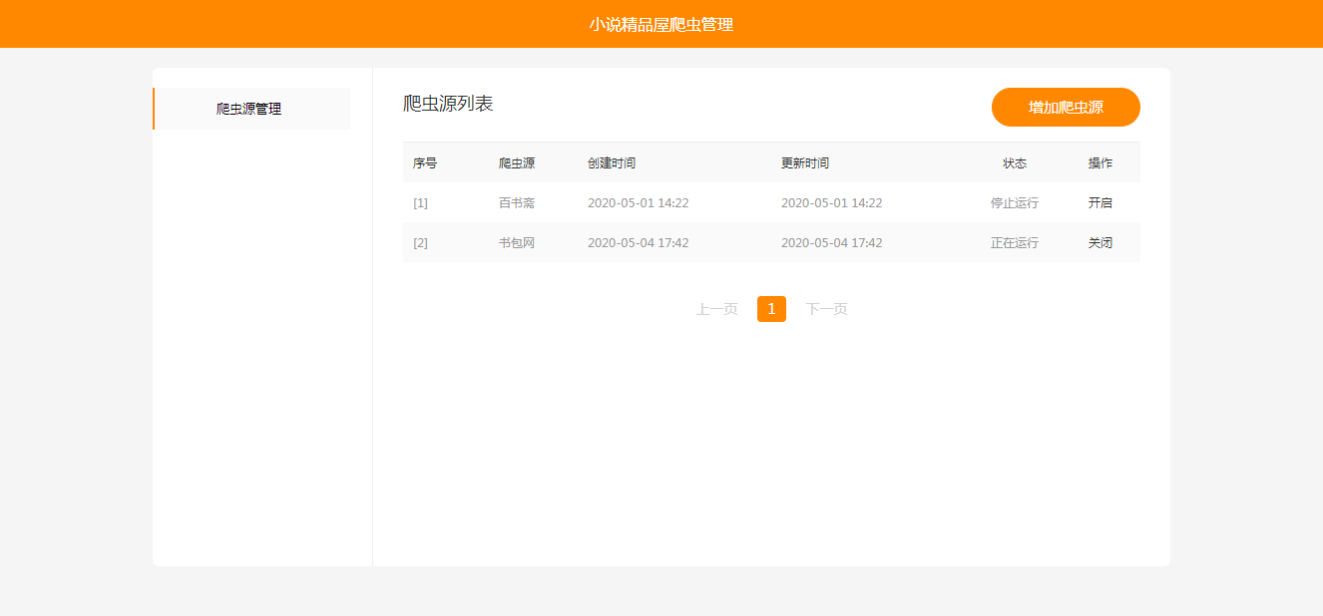The height and width of the screenshot is (616, 1323).
Task: Click the 操作 column header
Action: point(1101,163)
